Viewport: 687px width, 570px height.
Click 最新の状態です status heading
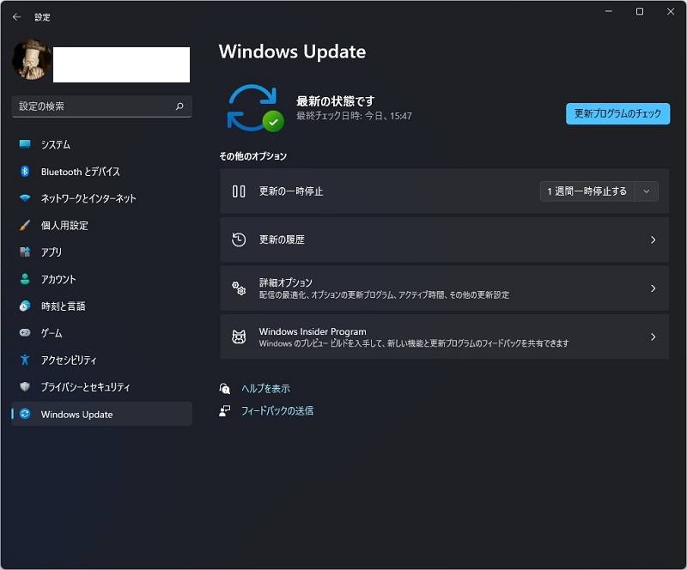336,101
